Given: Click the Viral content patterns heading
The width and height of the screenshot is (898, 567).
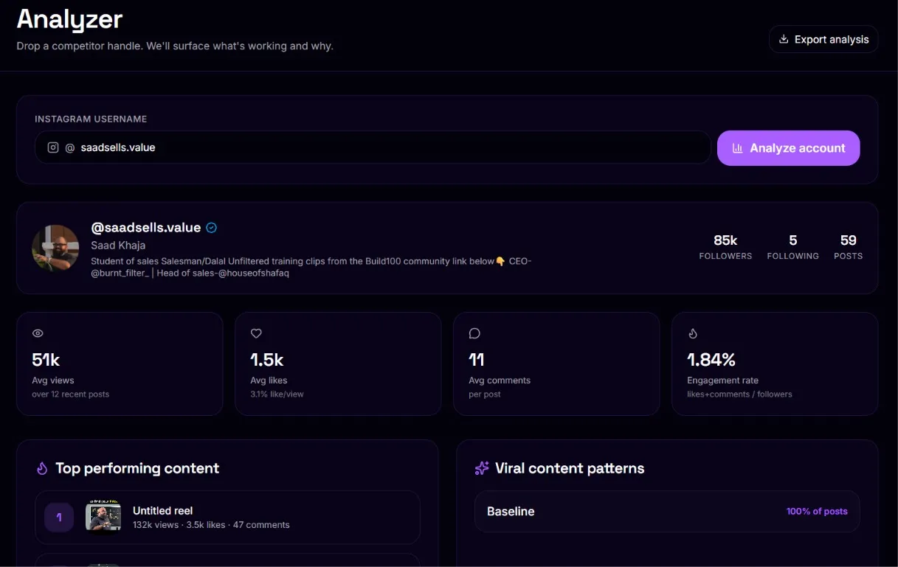Looking at the screenshot, I should pyautogui.click(x=570, y=468).
